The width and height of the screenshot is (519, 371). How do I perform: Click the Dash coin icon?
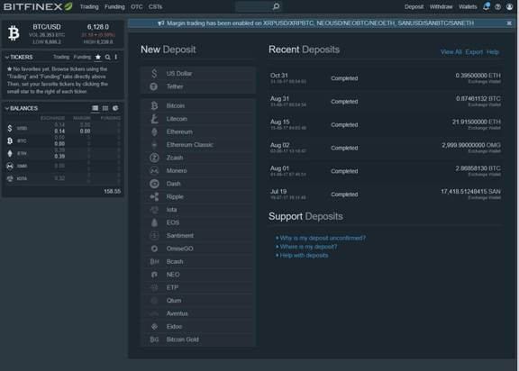tap(154, 184)
